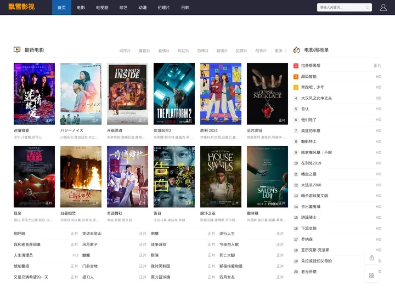Screen dimensions: 395x296
Task: Open the バジーノイズ movie poster
Action: point(81,94)
